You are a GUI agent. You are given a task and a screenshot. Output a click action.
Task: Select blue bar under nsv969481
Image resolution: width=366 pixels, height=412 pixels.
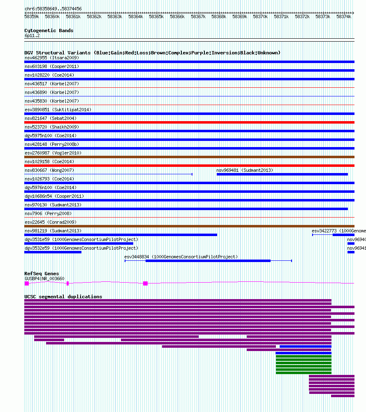coord(283,174)
